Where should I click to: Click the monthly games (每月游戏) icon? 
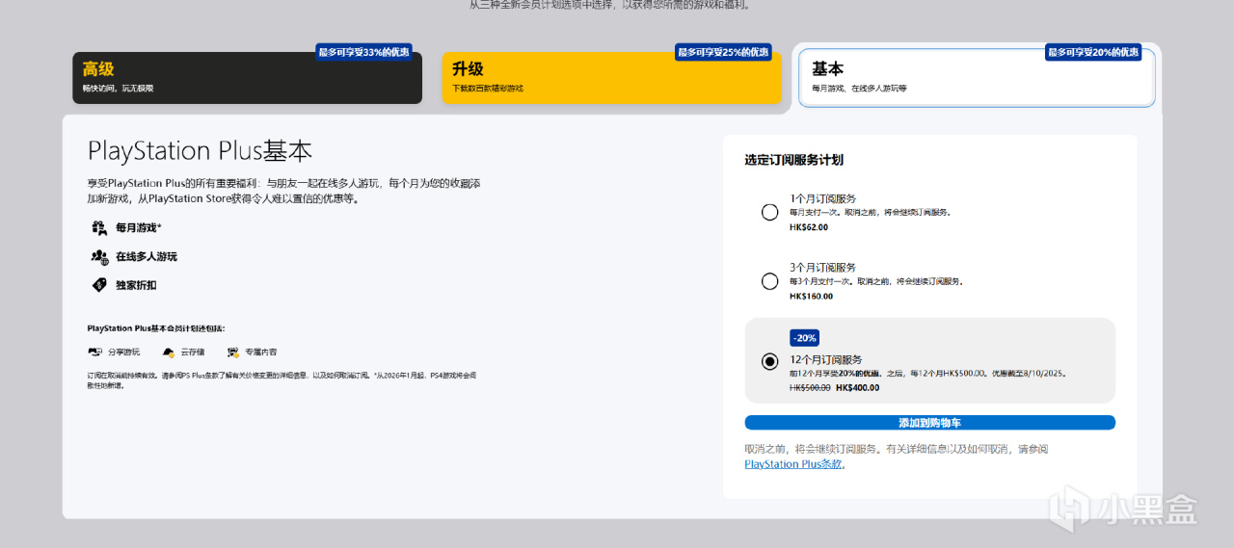tap(98, 228)
